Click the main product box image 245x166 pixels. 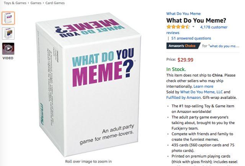89,84
